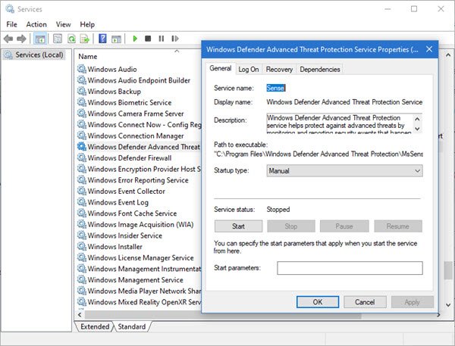The width and height of the screenshot is (455, 346).
Task: Click the OK button
Action: [317, 301]
